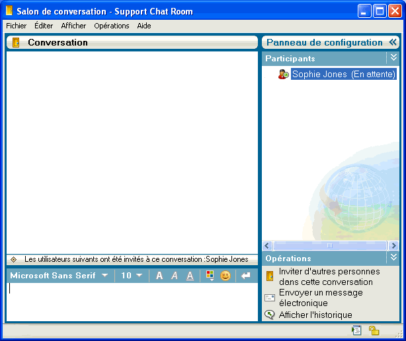Click the underline A formatting icon

point(190,276)
